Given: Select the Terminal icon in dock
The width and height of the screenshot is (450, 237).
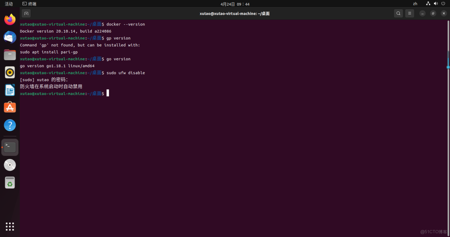Looking at the screenshot, I should (x=10, y=147).
